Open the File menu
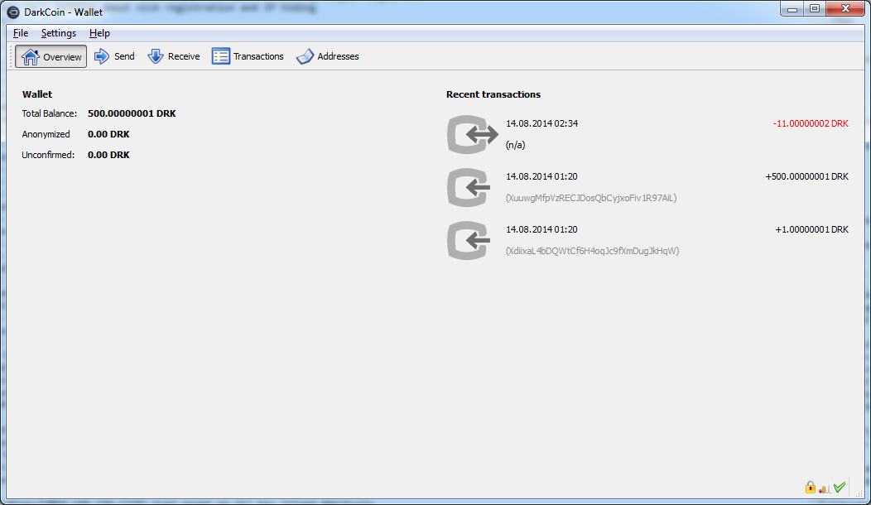Image resolution: width=871 pixels, height=505 pixels. (x=21, y=33)
